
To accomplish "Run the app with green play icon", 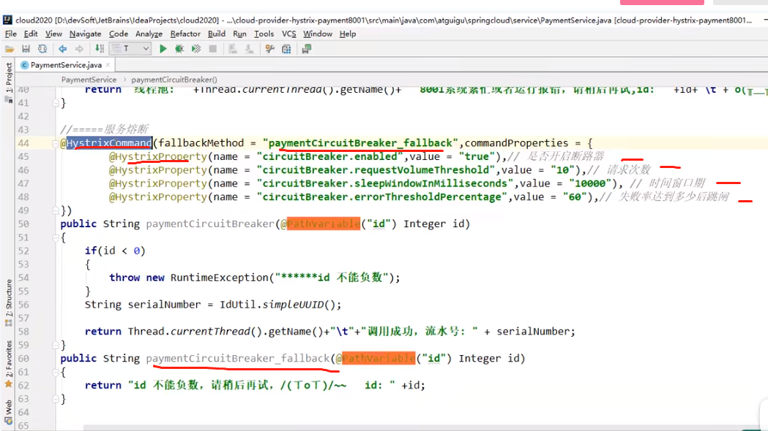I will click(x=163, y=49).
